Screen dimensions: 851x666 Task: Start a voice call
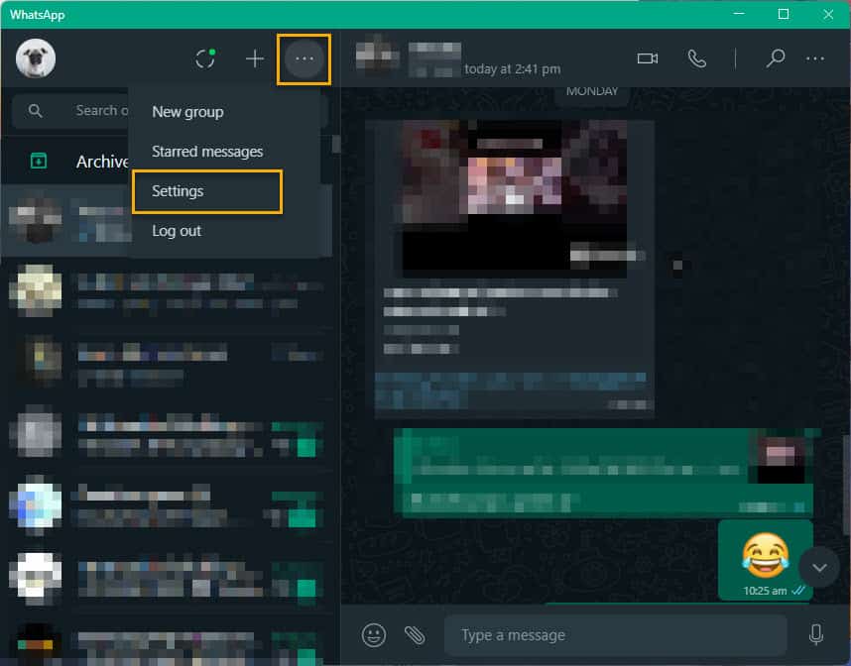[x=697, y=58]
